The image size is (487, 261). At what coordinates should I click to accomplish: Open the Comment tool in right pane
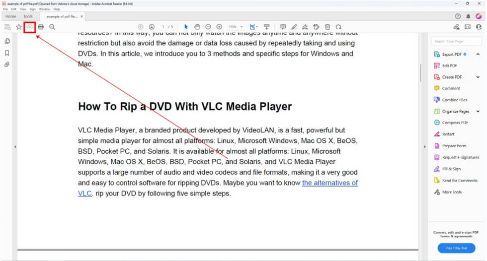click(447, 88)
